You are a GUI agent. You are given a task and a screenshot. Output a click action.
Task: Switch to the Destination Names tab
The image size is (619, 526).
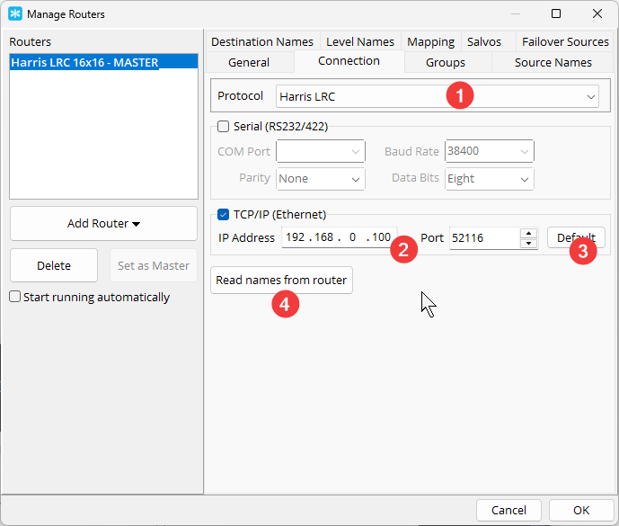(x=262, y=41)
